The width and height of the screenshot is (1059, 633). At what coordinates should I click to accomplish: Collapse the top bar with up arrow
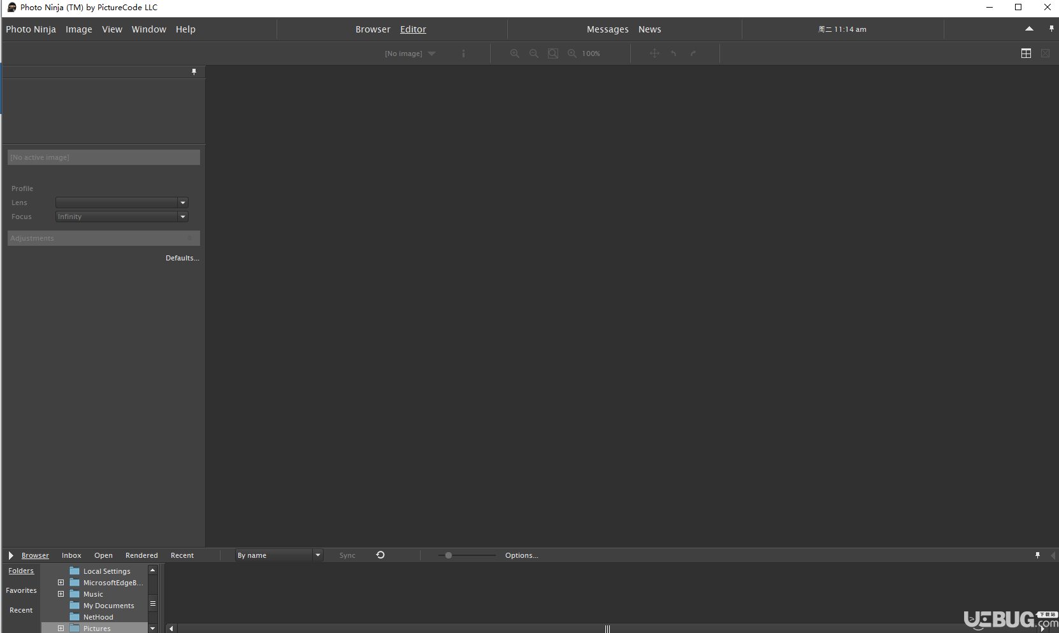[x=1029, y=29]
